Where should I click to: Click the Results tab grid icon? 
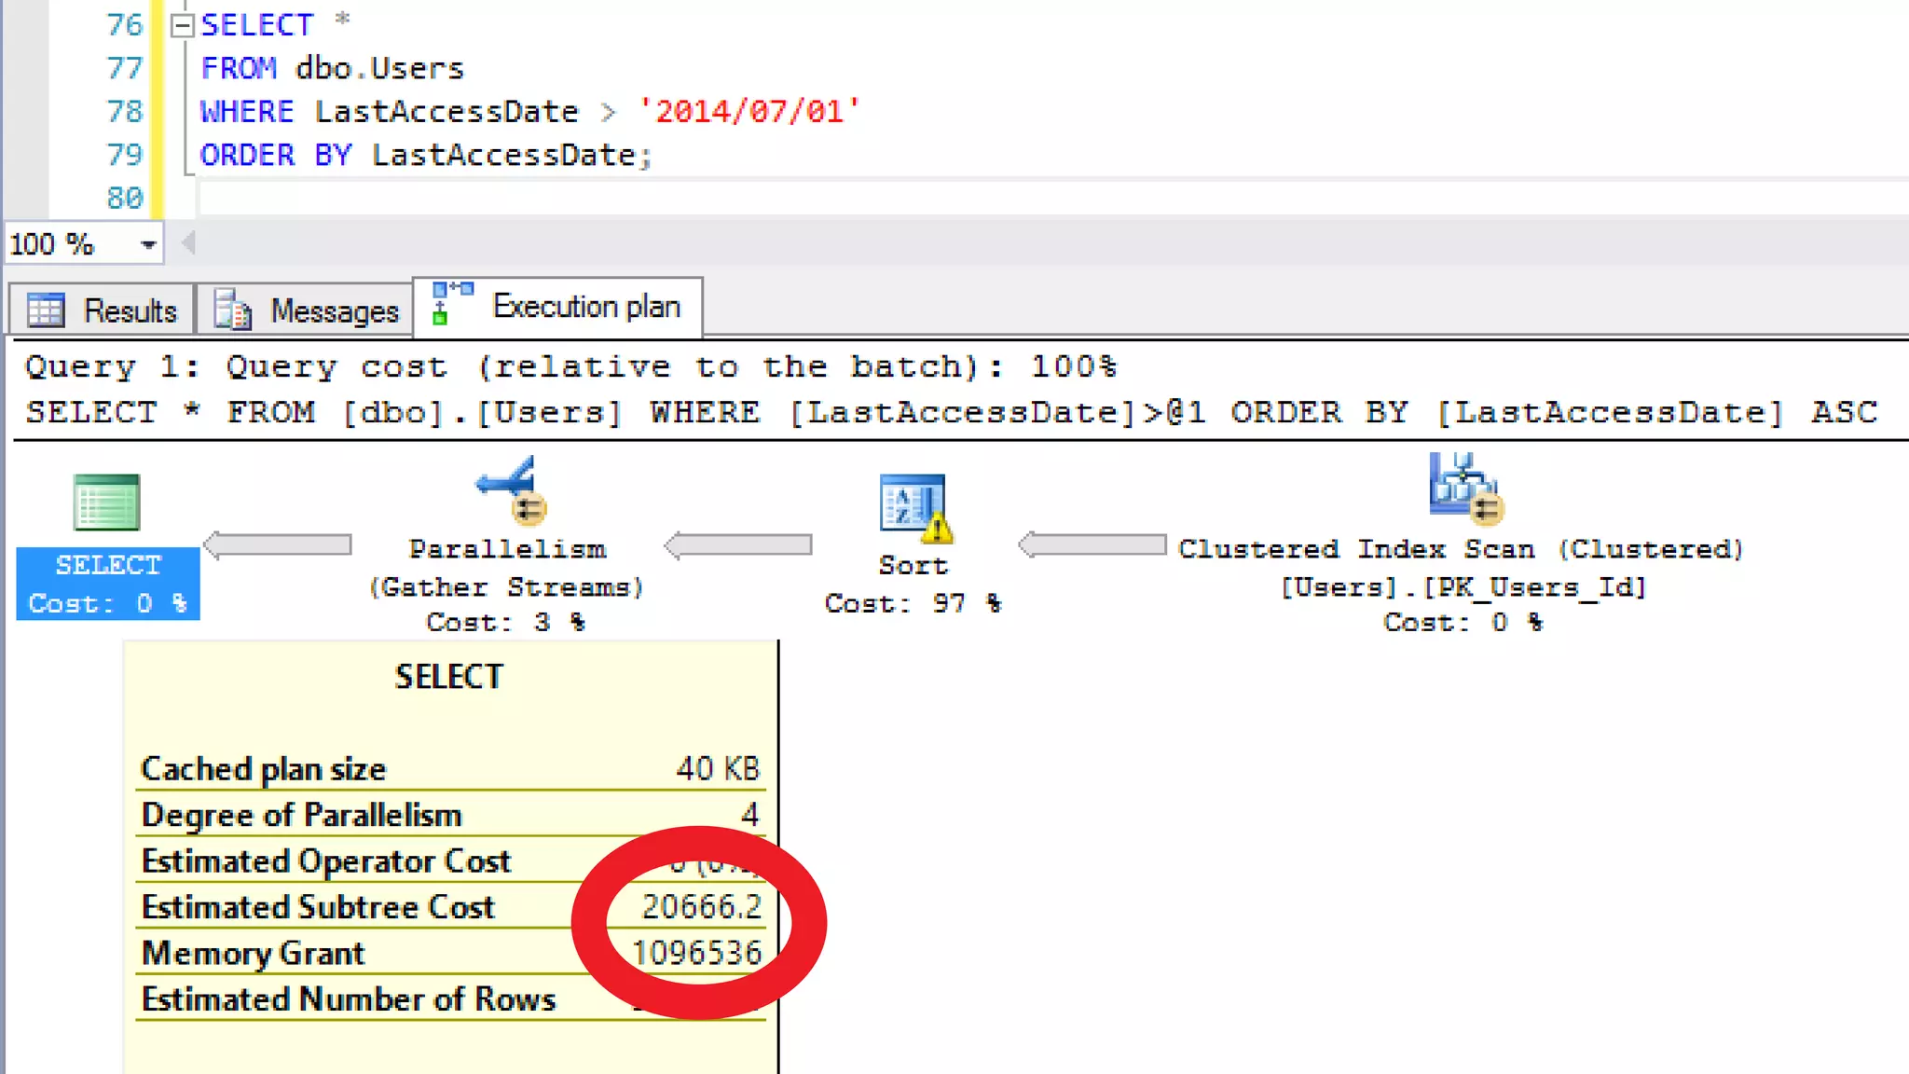point(46,310)
